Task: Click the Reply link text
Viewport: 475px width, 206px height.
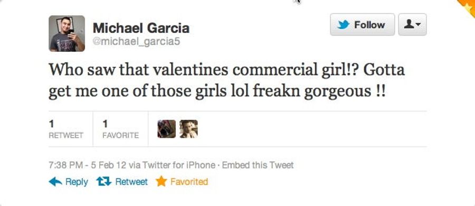Action: tap(77, 182)
